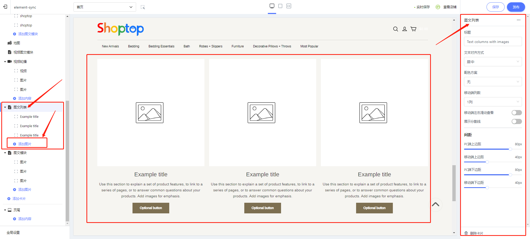Open 全局设置 at sidebar bottom

(13, 233)
